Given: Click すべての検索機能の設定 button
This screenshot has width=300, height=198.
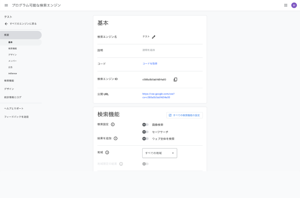Looking at the screenshot, I should (x=185, y=115).
